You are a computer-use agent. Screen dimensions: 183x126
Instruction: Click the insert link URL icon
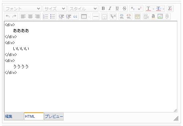122,16
